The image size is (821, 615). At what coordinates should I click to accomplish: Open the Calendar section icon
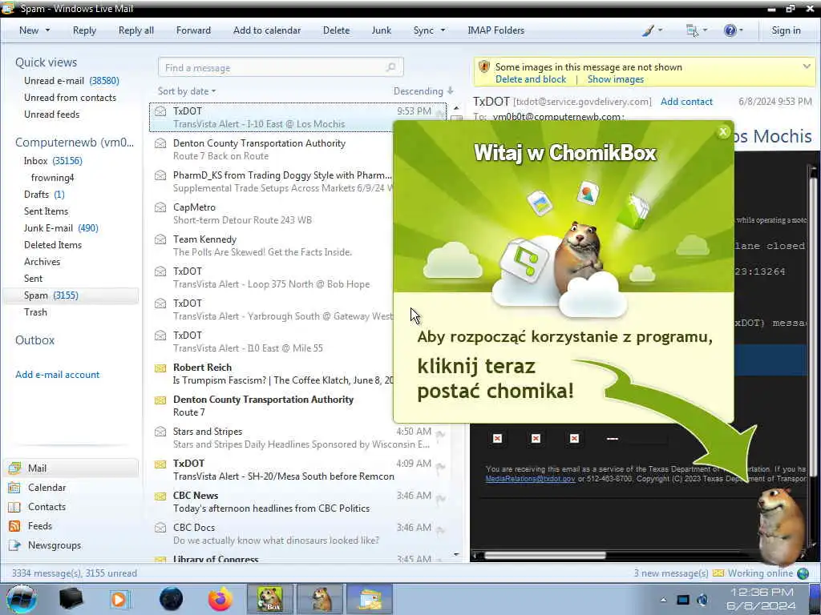coord(14,488)
